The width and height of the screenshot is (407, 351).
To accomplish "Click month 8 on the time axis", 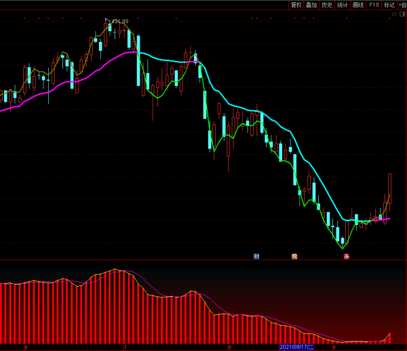I will (x=230, y=347).
